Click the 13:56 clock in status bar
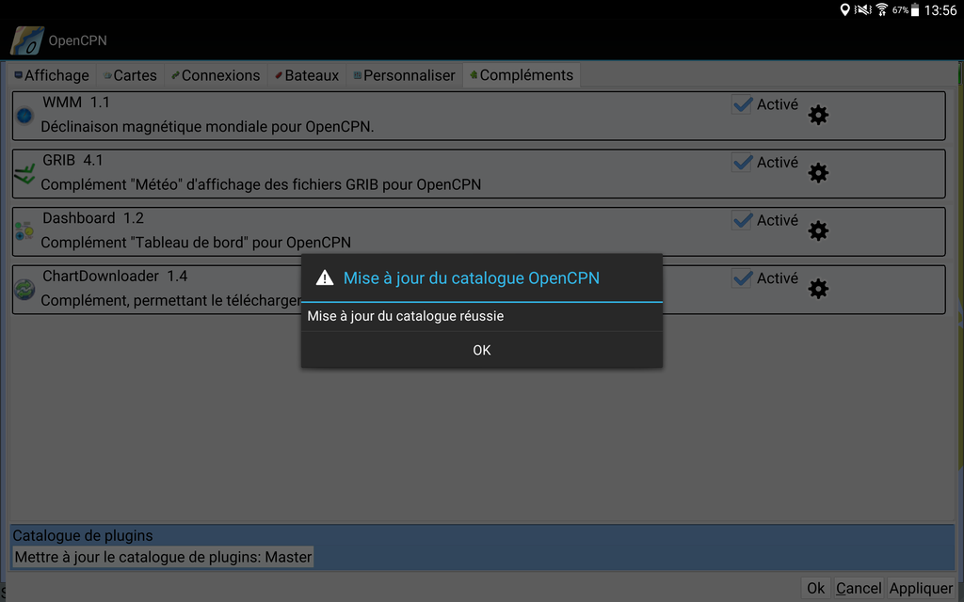 pos(940,9)
